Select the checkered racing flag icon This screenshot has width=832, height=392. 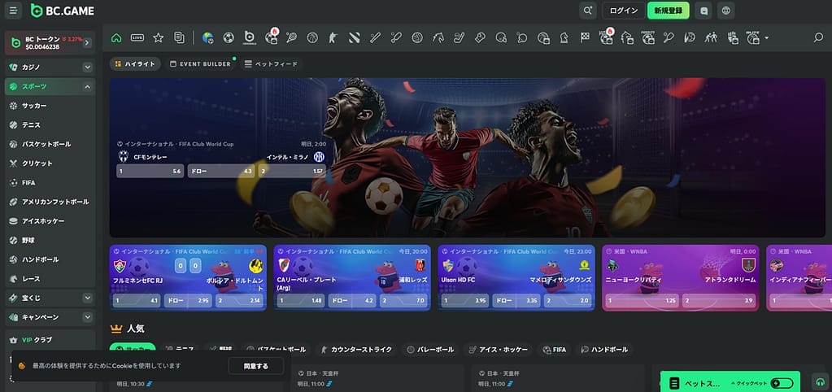(585, 37)
